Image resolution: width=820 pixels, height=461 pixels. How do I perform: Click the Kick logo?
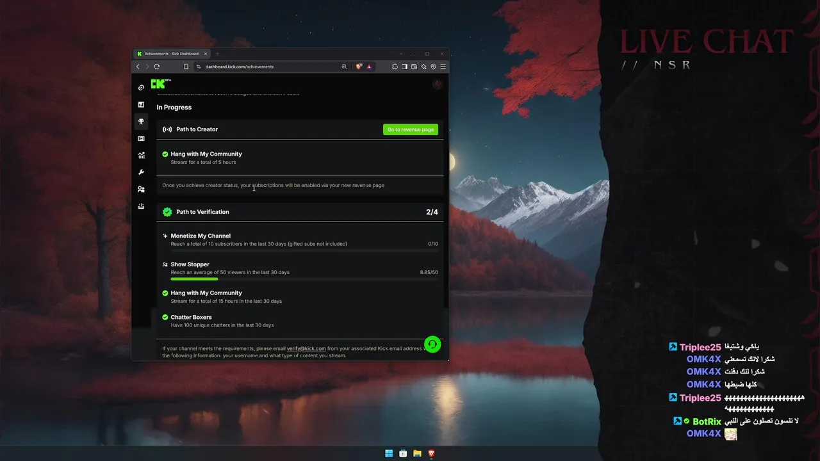coord(161,84)
